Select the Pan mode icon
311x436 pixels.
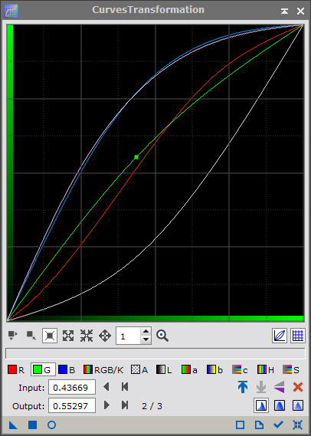[105, 336]
